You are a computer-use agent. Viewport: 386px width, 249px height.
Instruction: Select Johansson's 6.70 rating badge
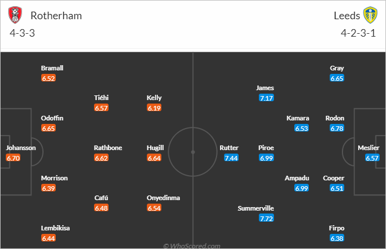point(13,158)
